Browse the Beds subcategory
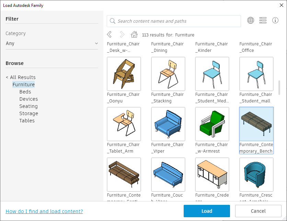The image size is (287, 221). tap(25, 92)
